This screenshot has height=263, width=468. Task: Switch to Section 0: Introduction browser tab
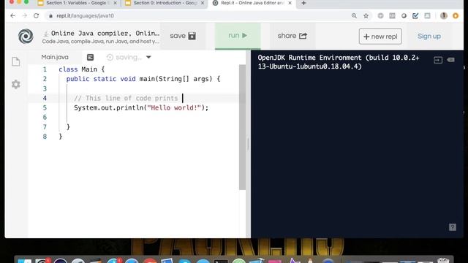164,3
